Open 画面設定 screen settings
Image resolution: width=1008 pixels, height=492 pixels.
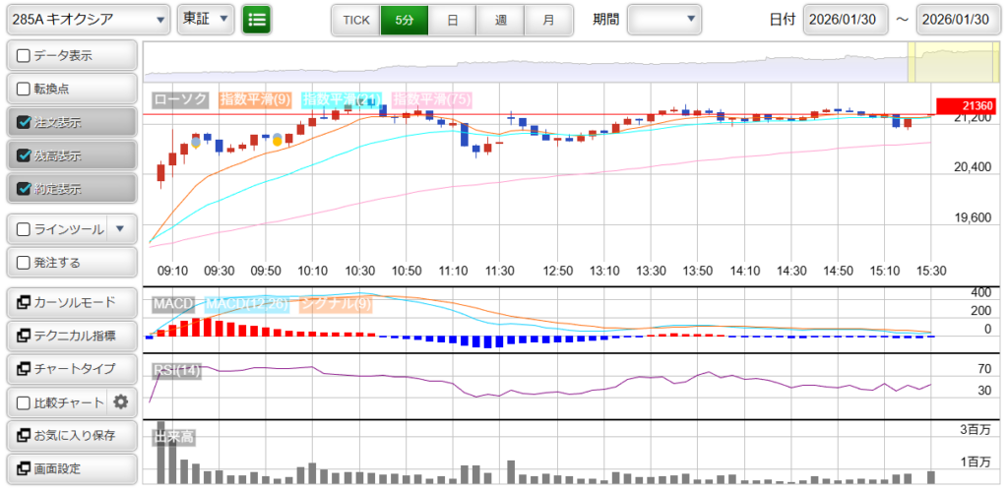click(x=71, y=468)
